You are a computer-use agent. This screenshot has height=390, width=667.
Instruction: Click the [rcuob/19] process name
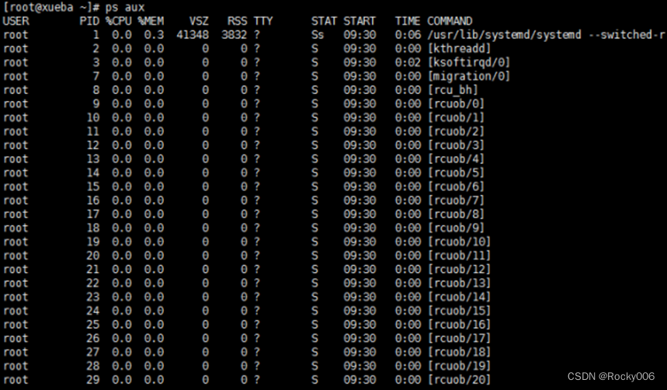460,366
